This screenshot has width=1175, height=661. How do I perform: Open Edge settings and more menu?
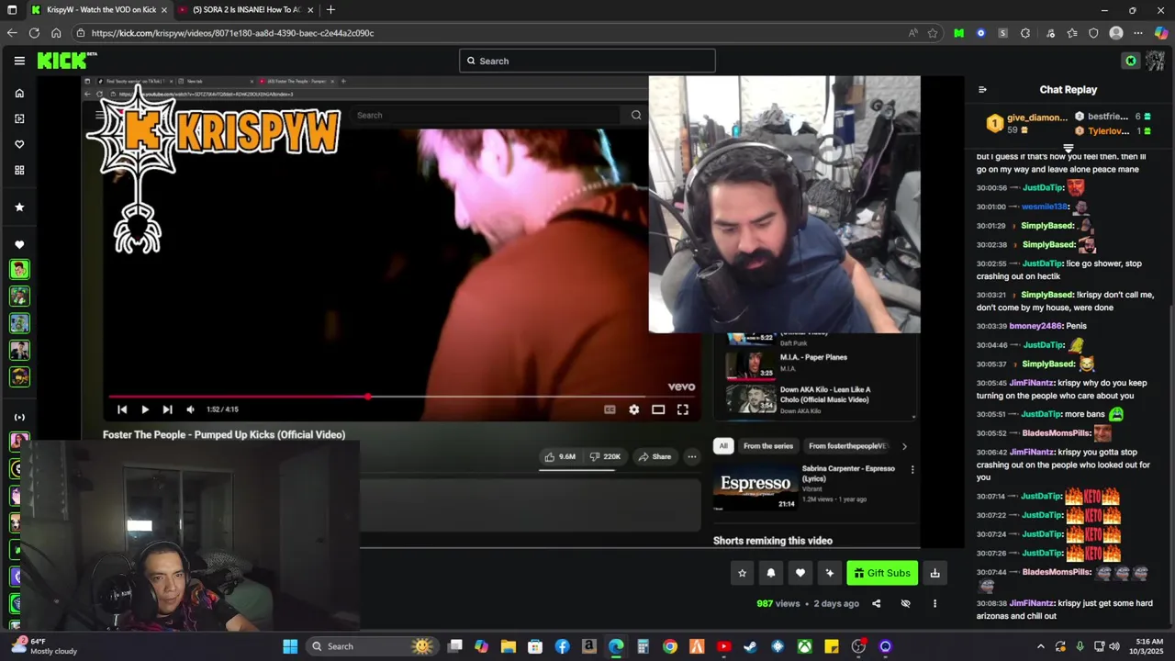click(1138, 33)
